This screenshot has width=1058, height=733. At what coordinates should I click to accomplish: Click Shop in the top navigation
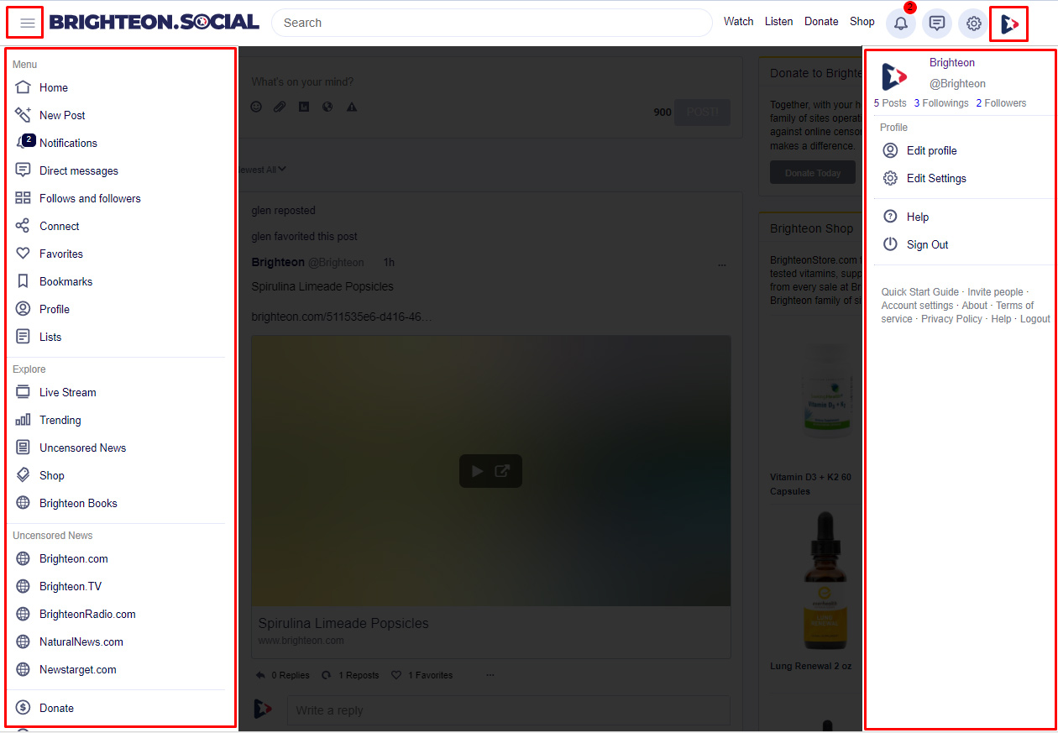click(x=862, y=22)
